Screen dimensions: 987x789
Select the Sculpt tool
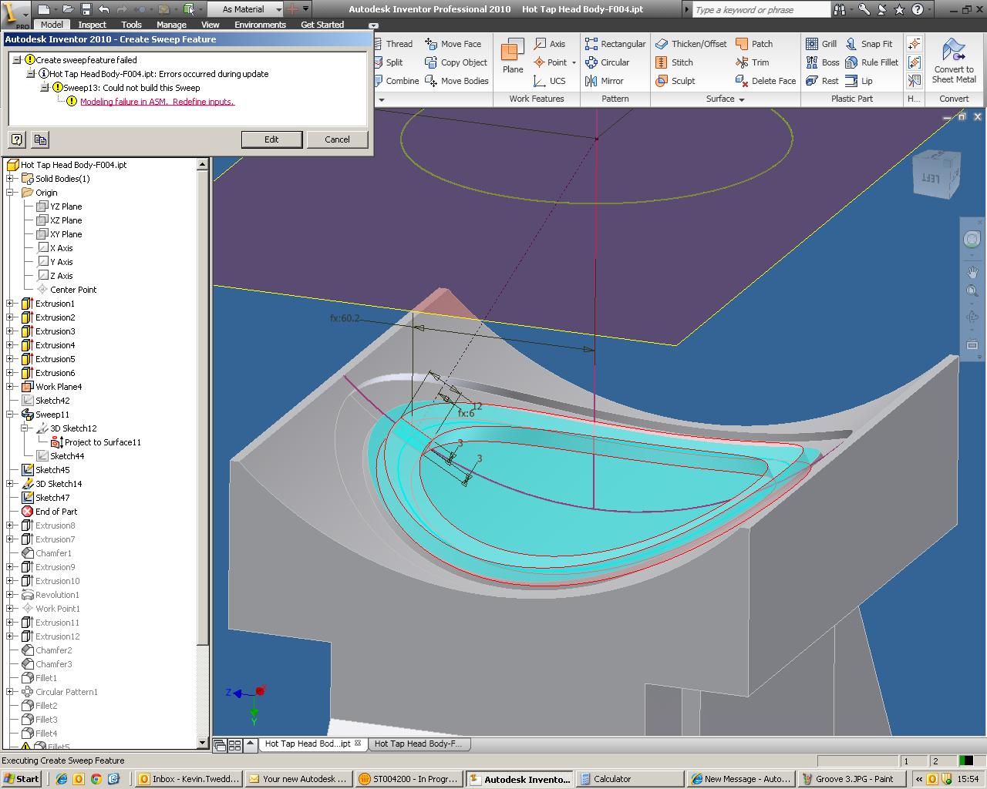[675, 81]
